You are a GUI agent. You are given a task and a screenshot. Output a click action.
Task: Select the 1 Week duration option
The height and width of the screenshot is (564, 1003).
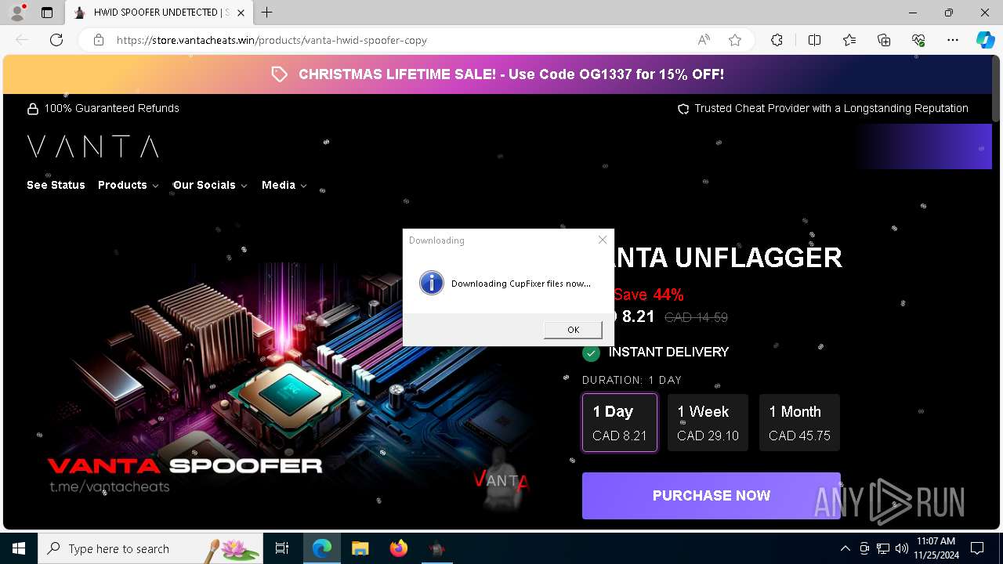click(708, 423)
